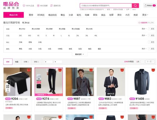Open the ¥663 navy suit product image
The height and width of the screenshot is (120, 157).
[x=111, y=82]
